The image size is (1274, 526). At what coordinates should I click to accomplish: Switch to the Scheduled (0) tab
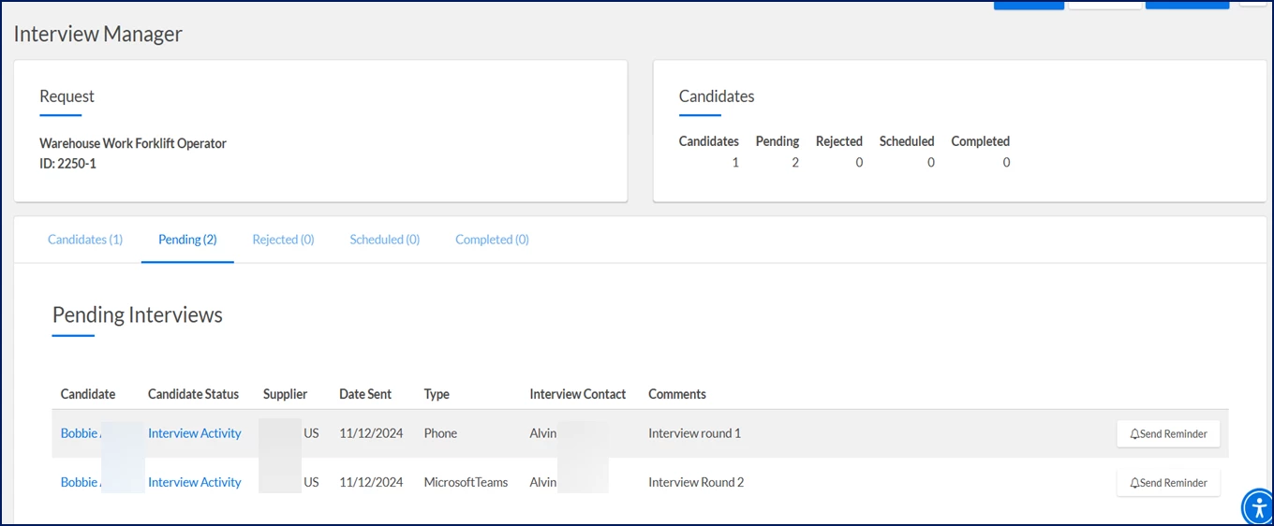[x=385, y=240]
